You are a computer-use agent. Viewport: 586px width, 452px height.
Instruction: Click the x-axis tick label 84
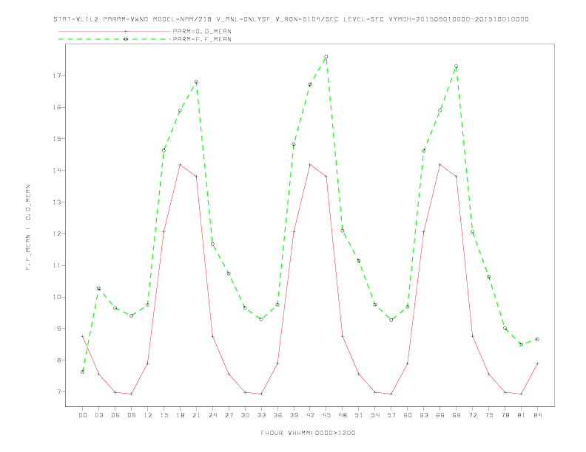coord(537,415)
